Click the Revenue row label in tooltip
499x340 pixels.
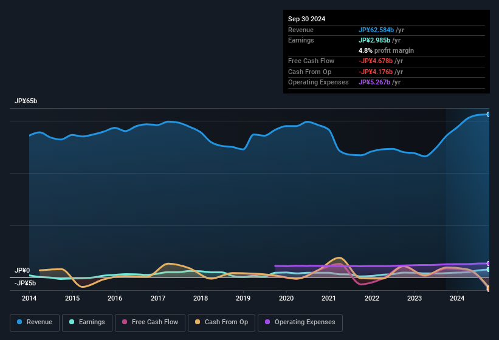coord(301,30)
